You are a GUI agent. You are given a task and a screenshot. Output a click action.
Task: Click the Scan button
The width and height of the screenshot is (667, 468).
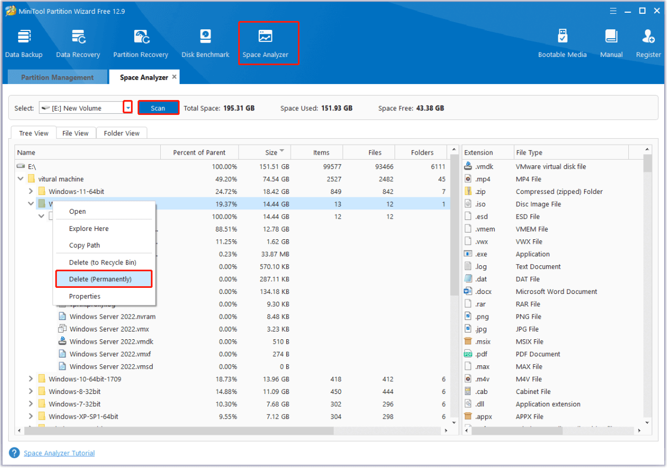pyautogui.click(x=158, y=108)
